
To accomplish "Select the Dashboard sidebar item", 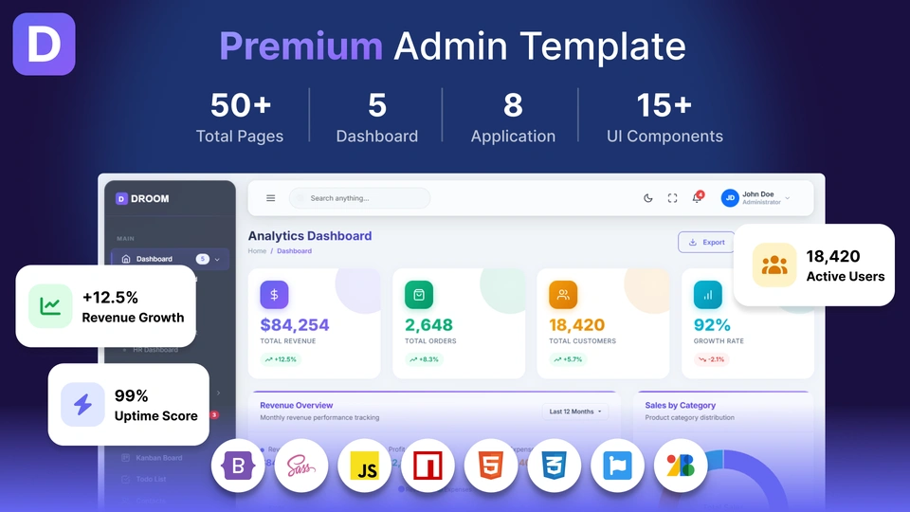I will 170,258.
